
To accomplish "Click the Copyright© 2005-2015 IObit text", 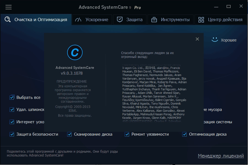I will pyautogui.click(x=73, y=108).
